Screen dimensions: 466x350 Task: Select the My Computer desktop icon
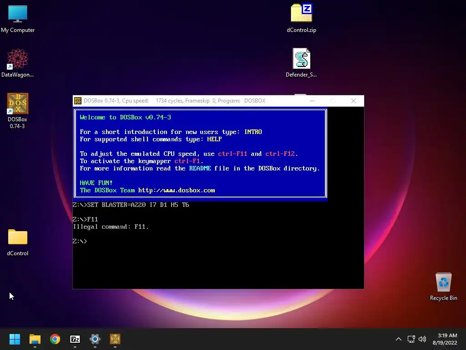coord(18,18)
